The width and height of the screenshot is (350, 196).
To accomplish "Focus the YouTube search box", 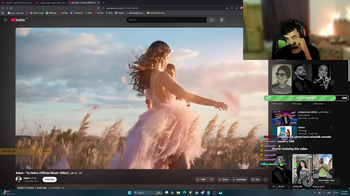I will (167, 20).
